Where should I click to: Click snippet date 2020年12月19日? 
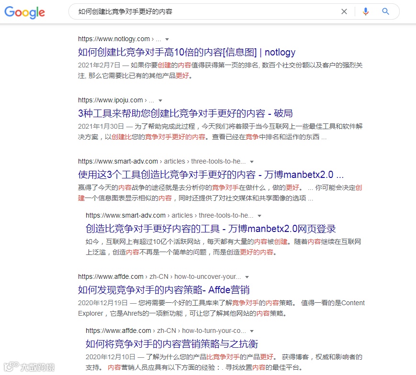coord(102,303)
